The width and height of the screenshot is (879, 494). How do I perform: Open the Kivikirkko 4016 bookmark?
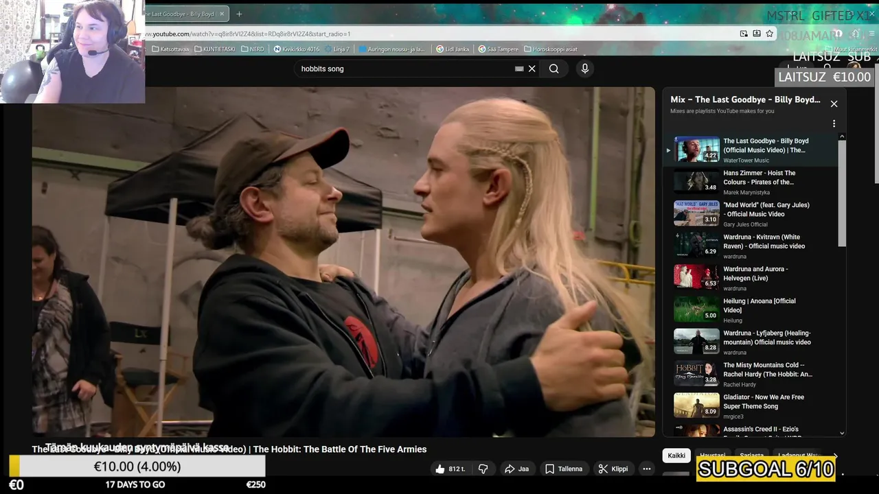pos(296,49)
